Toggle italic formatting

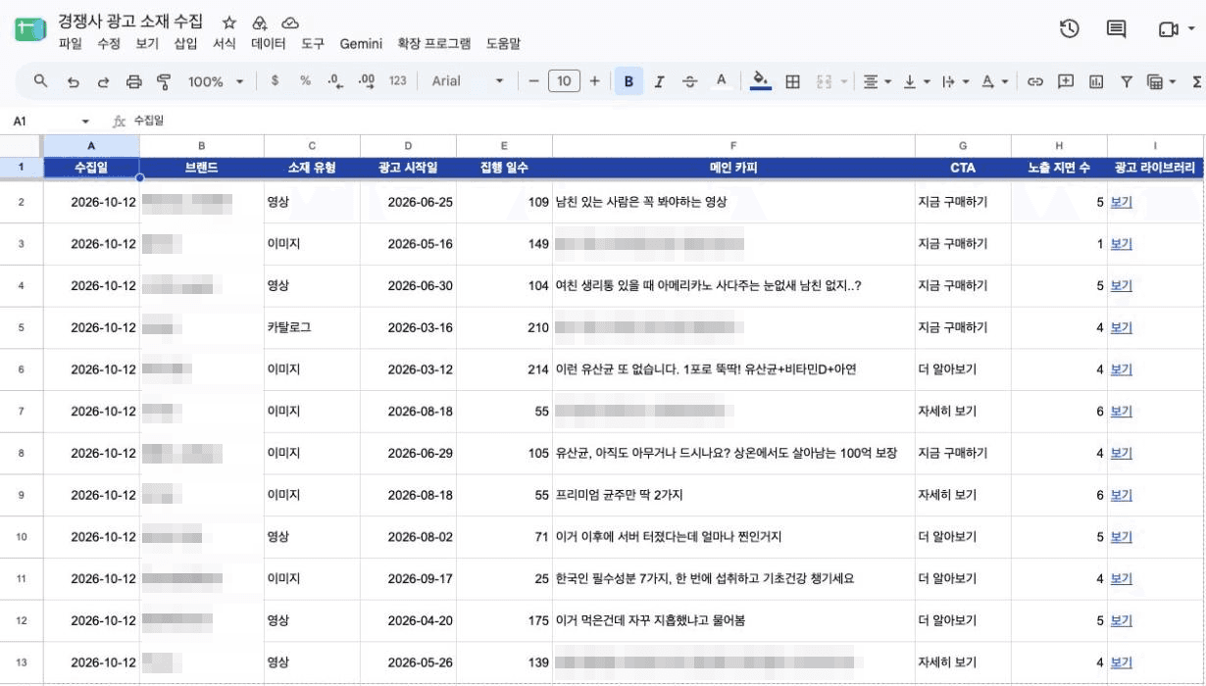(x=659, y=81)
